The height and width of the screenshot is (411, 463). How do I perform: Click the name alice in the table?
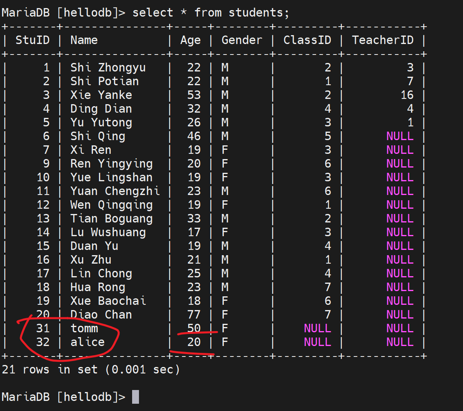87,342
